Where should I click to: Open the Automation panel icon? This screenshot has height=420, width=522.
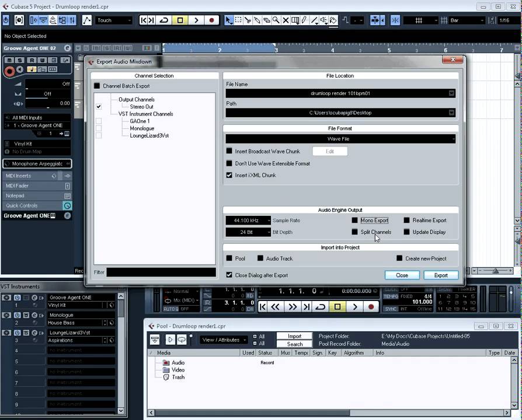[x=87, y=20]
